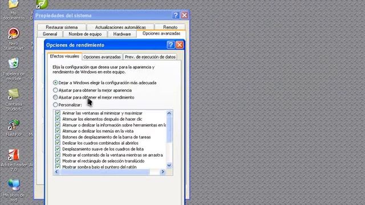Close the Propiedades del sistema window
Image resolution: width=365 pixels, height=205 pixels.
coord(185,15)
